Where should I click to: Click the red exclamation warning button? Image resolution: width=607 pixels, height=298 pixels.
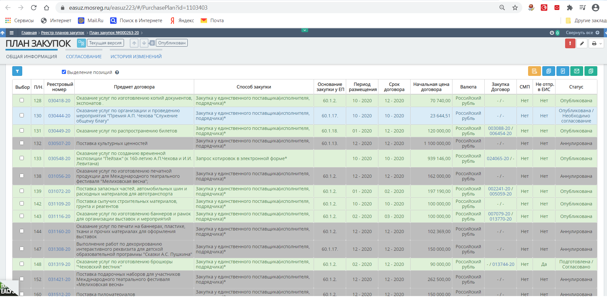[570, 43]
